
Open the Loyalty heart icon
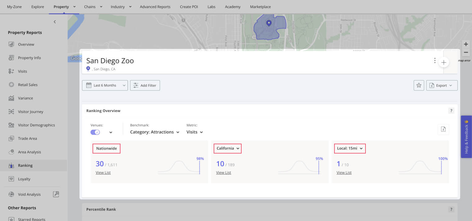(x=11, y=179)
